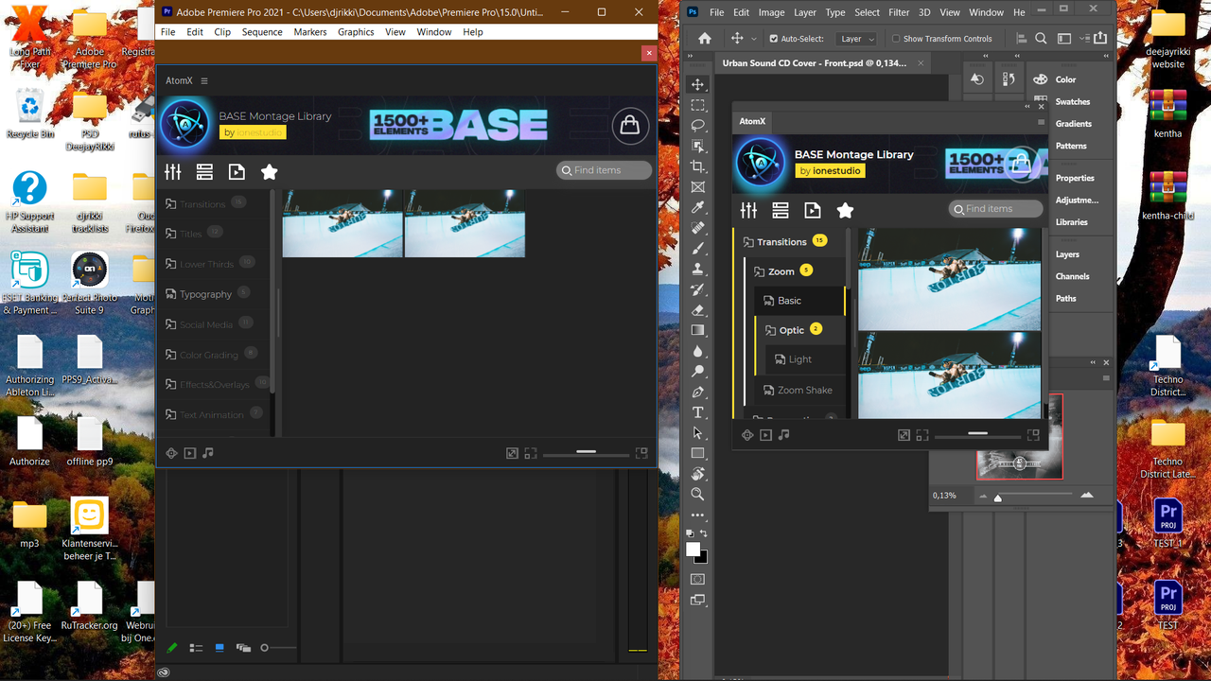1211x681 pixels.
Task: Open Photoshop Layer menu
Action: tap(805, 12)
